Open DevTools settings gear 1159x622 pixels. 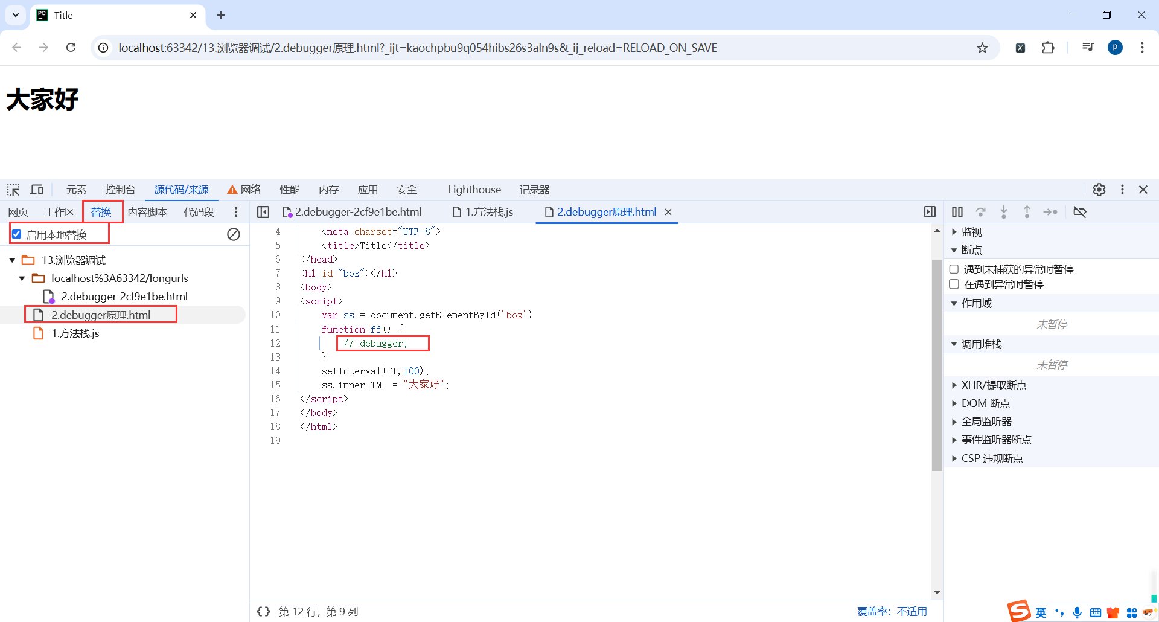pyautogui.click(x=1099, y=190)
